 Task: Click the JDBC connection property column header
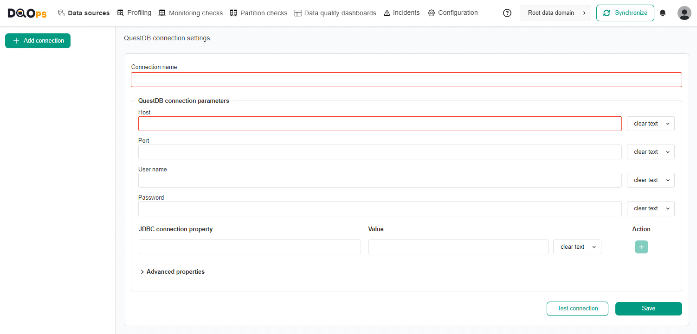point(176,229)
